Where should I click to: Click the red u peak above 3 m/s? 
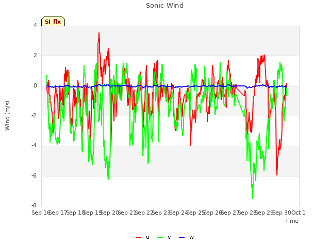point(99,33)
